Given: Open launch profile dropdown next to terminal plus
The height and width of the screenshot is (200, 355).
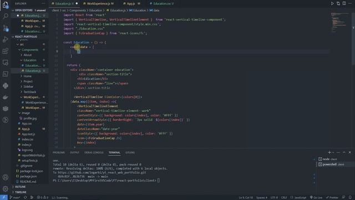Looking at the screenshot, I should pos(333,153).
